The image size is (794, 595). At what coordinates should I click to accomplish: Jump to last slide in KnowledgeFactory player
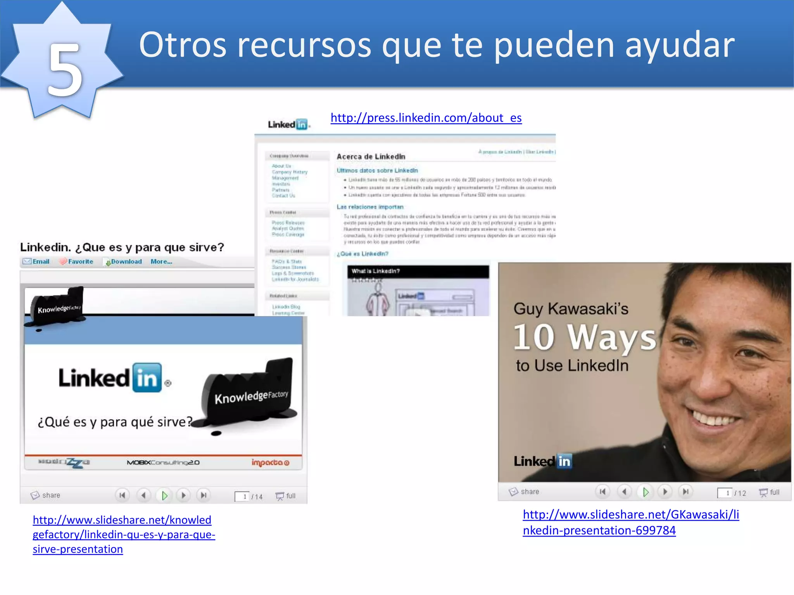[203, 495]
